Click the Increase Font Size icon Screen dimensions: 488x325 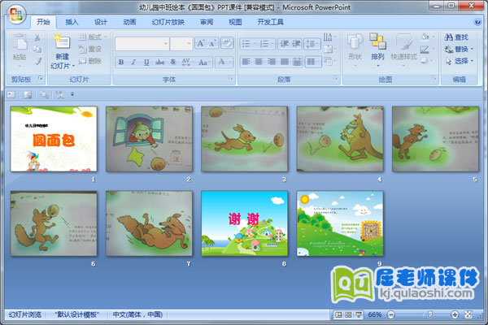[201, 43]
